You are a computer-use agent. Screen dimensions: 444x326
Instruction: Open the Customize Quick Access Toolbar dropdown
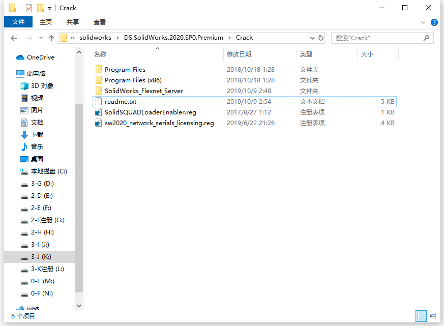pos(49,9)
